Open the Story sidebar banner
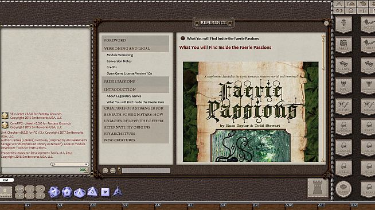This screenshot has height=210, width=375. pyautogui.click(x=343, y=66)
